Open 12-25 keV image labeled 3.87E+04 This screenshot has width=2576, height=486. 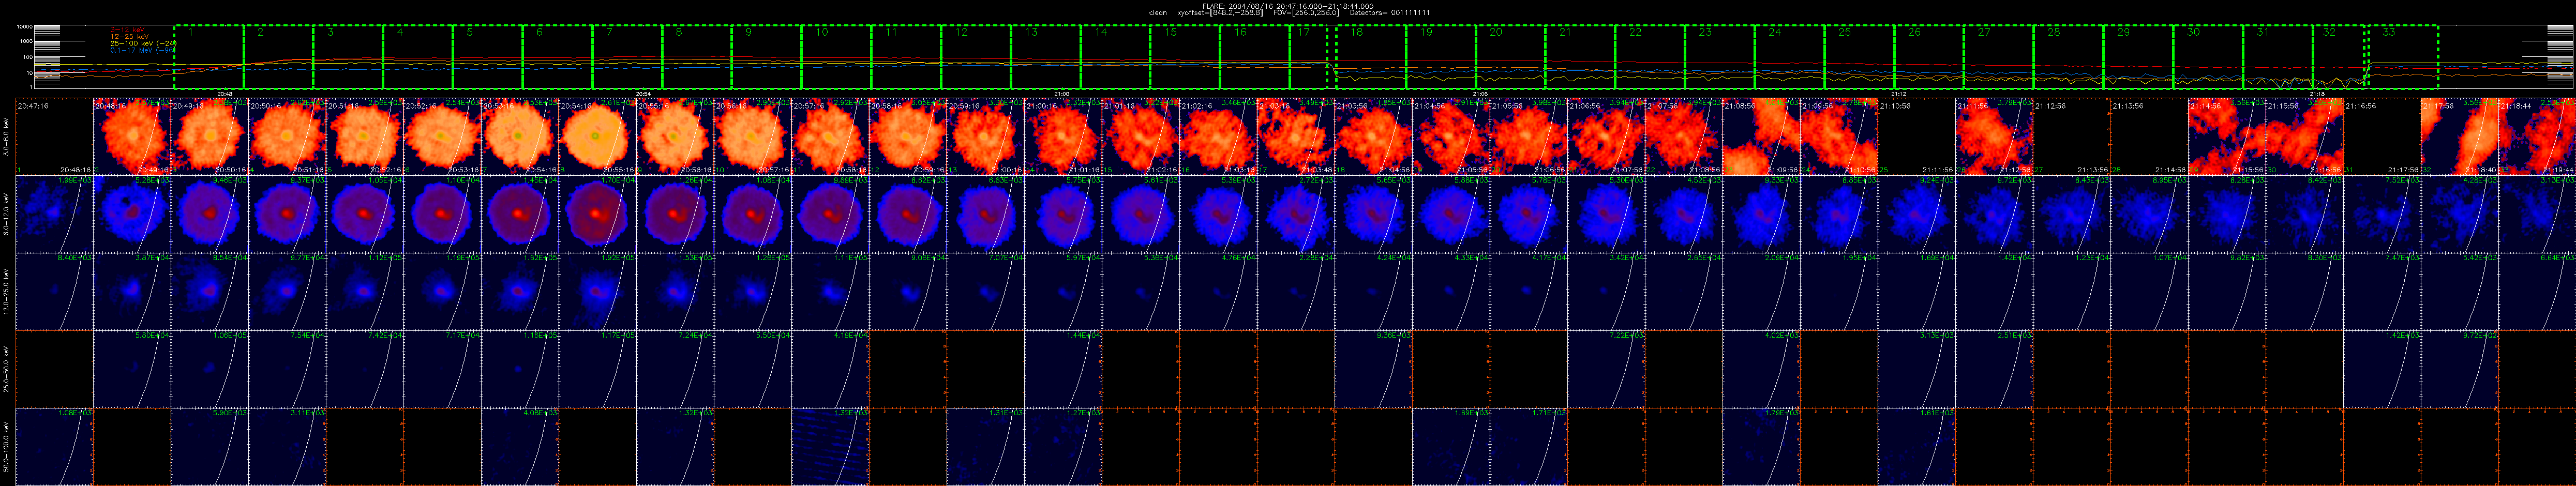pyautogui.click(x=132, y=291)
